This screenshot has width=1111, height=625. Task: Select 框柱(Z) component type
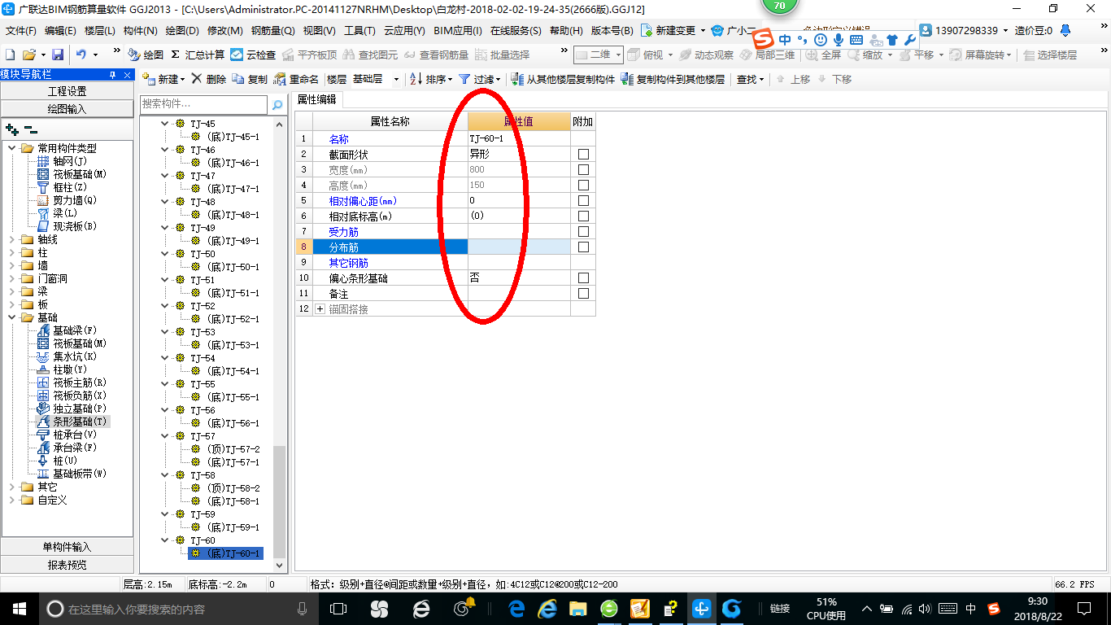[x=62, y=187]
